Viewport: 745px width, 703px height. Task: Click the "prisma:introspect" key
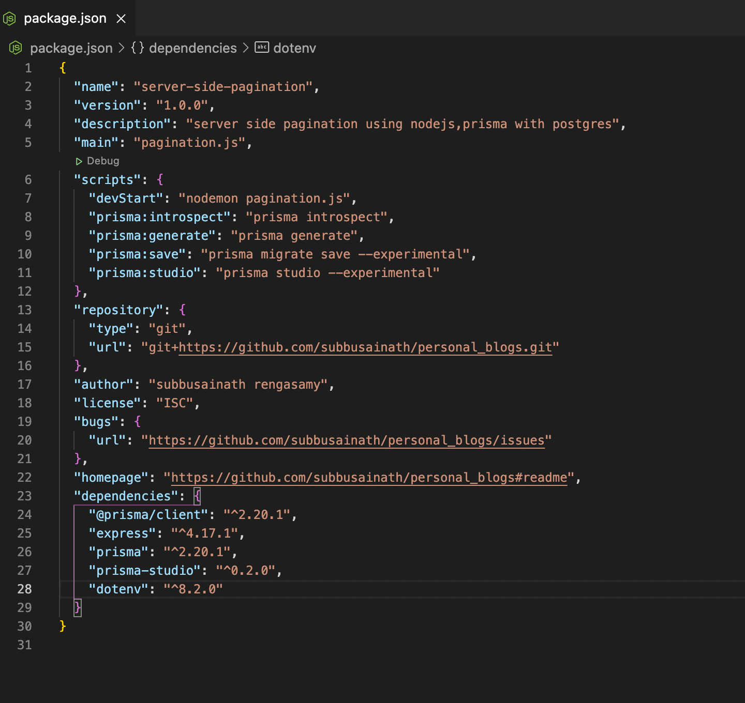coord(160,217)
